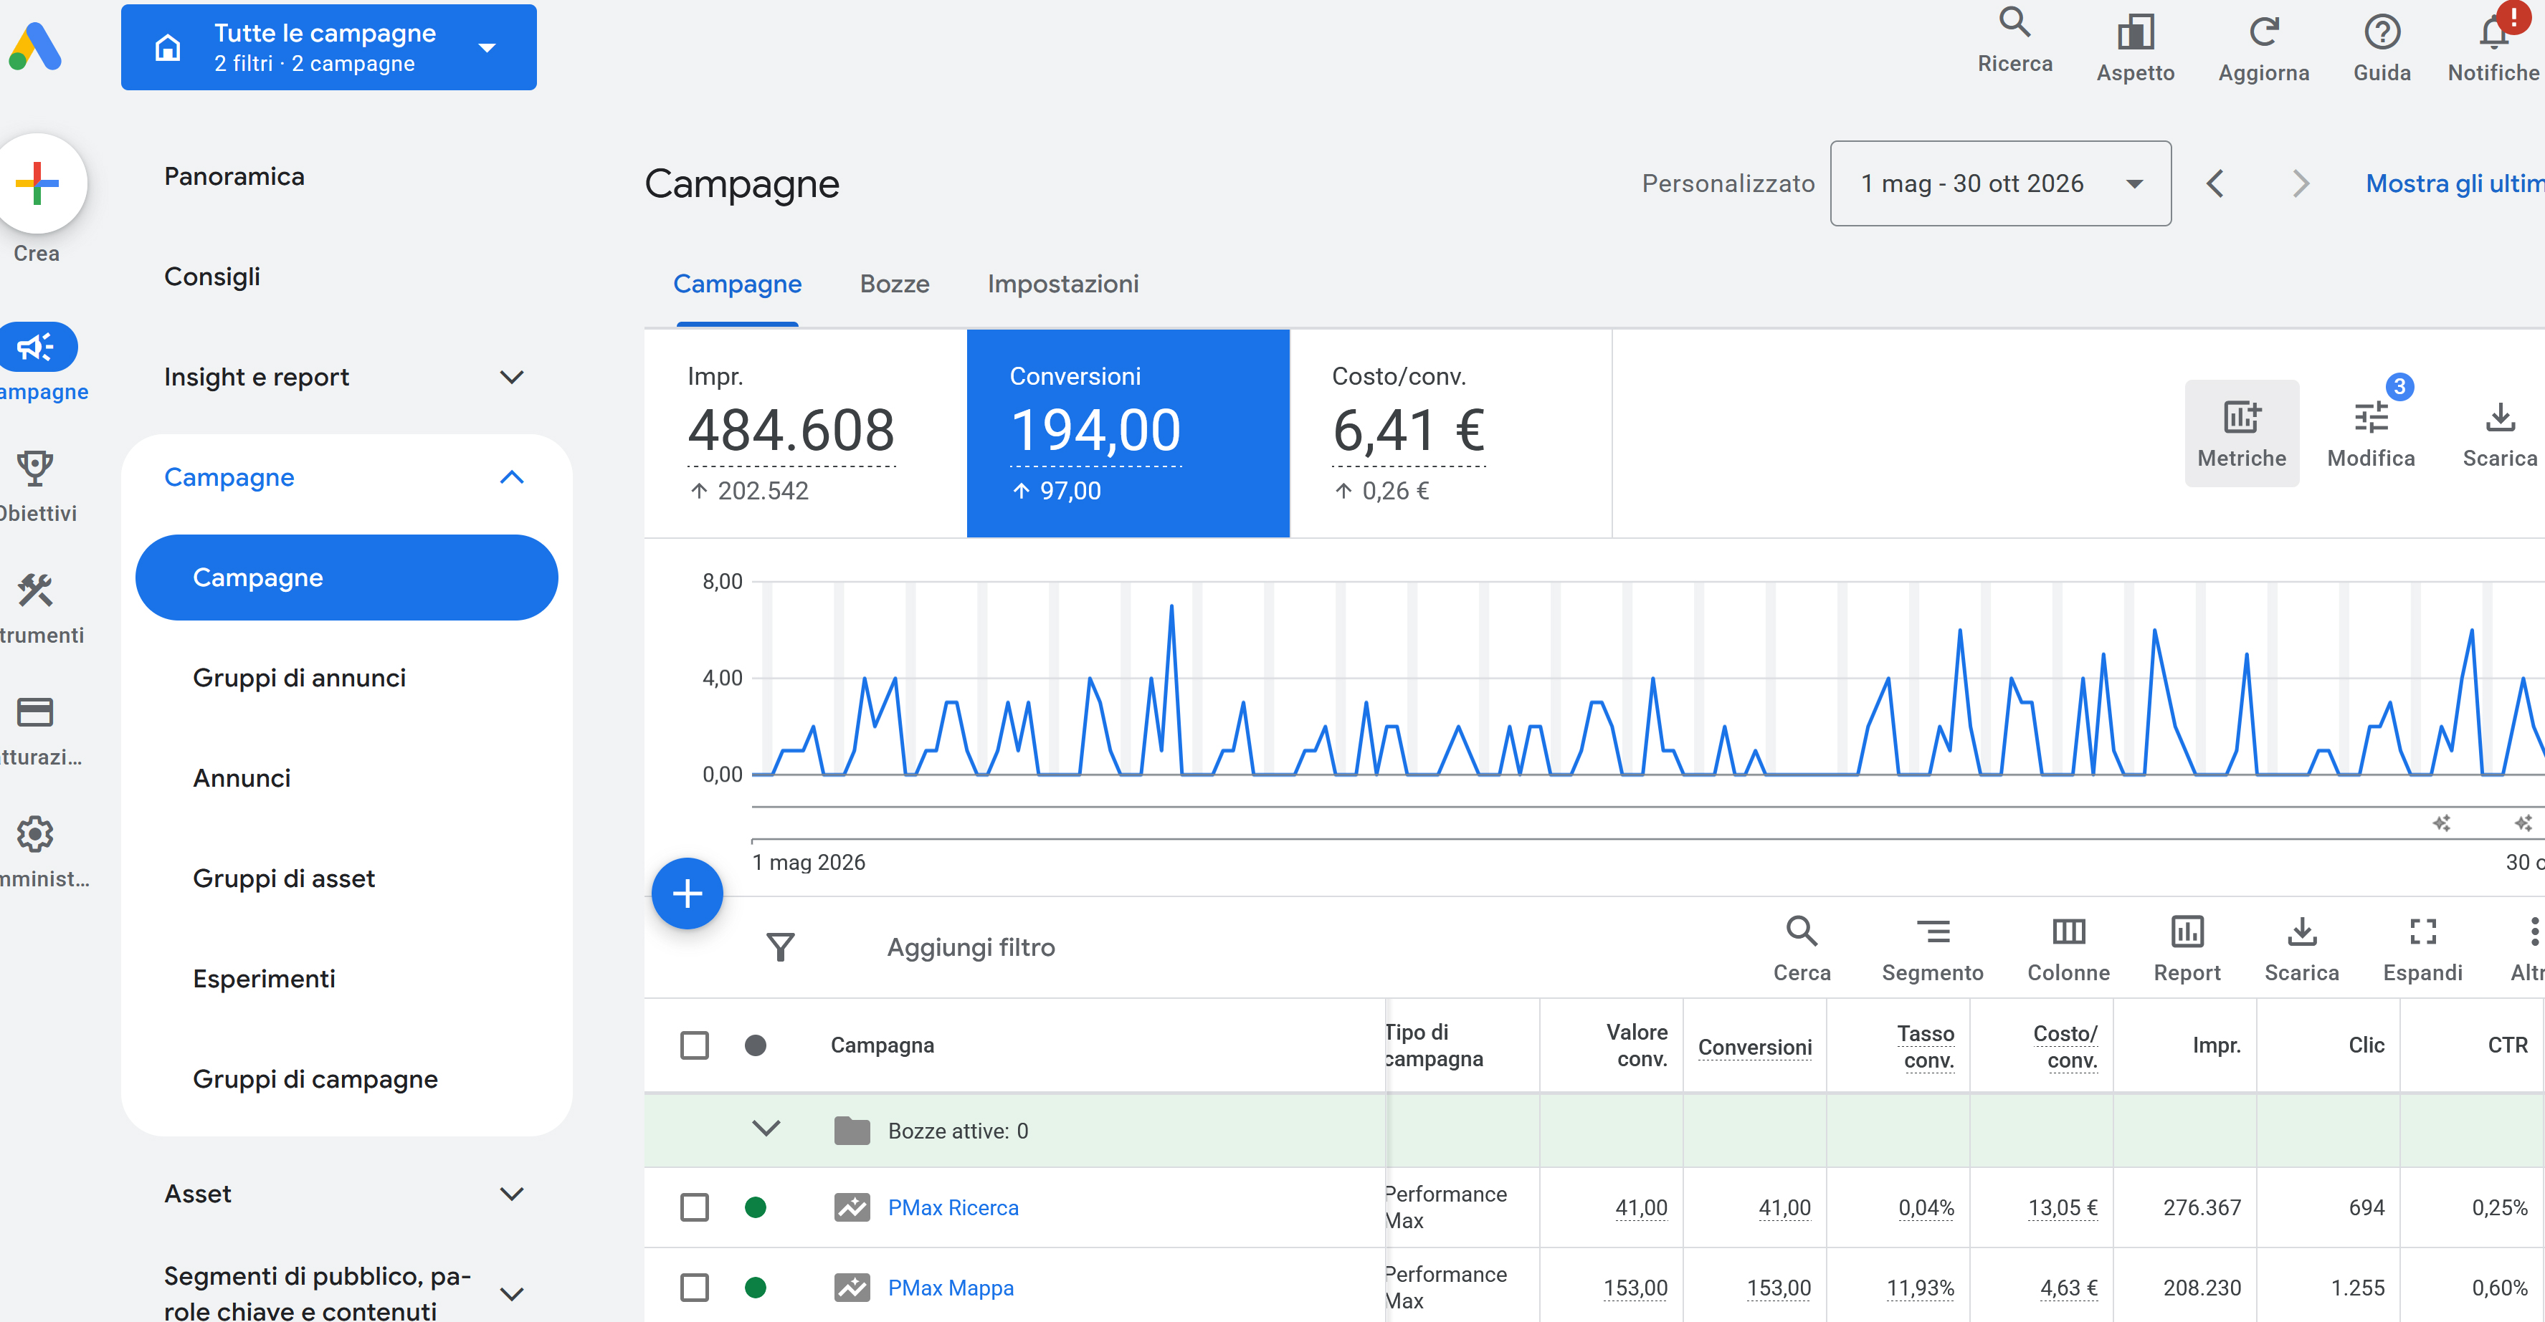Image resolution: width=2545 pixels, height=1322 pixels.
Task: Open the Tutte le campagne dropdown
Action: click(x=328, y=47)
